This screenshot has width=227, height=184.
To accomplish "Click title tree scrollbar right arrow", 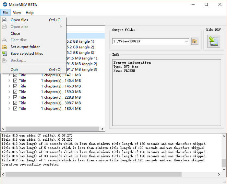I will 102,129.
